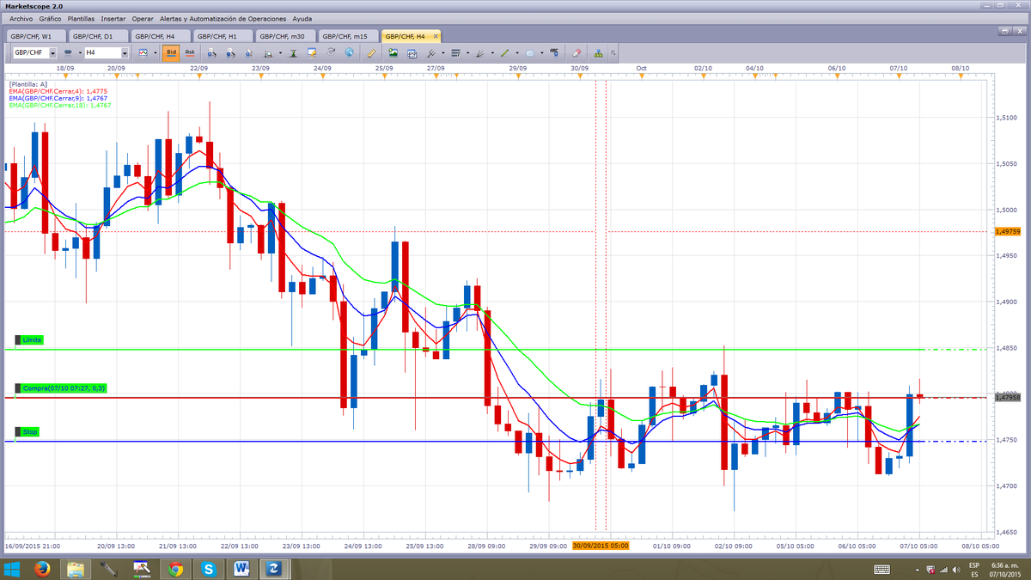Viewport: 1031px width, 580px height.
Task: Open the Plantillas menu
Action: (81, 18)
